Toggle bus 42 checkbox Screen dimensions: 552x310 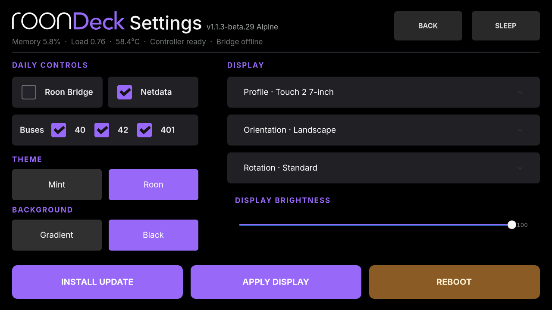click(x=102, y=130)
